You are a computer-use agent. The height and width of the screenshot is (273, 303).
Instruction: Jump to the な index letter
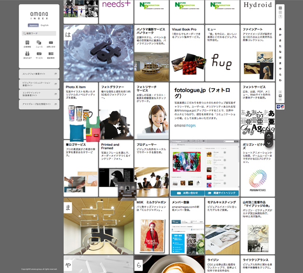280,51
